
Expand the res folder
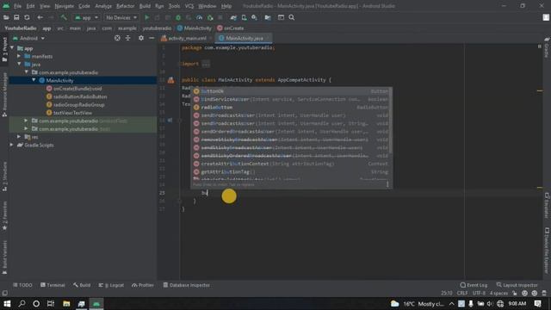(19, 137)
